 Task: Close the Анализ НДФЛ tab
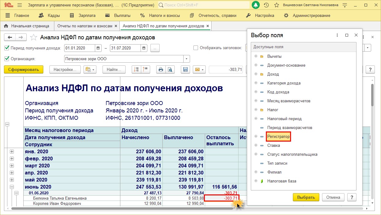click(x=208, y=26)
